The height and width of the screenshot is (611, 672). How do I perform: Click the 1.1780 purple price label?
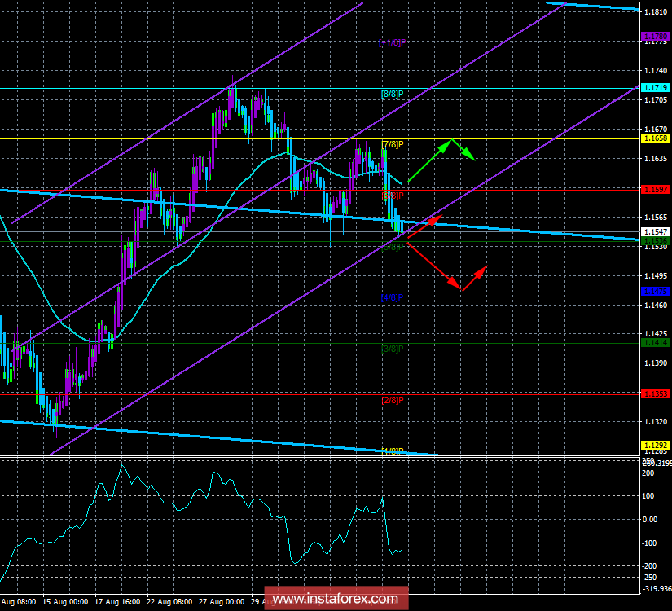[655, 37]
